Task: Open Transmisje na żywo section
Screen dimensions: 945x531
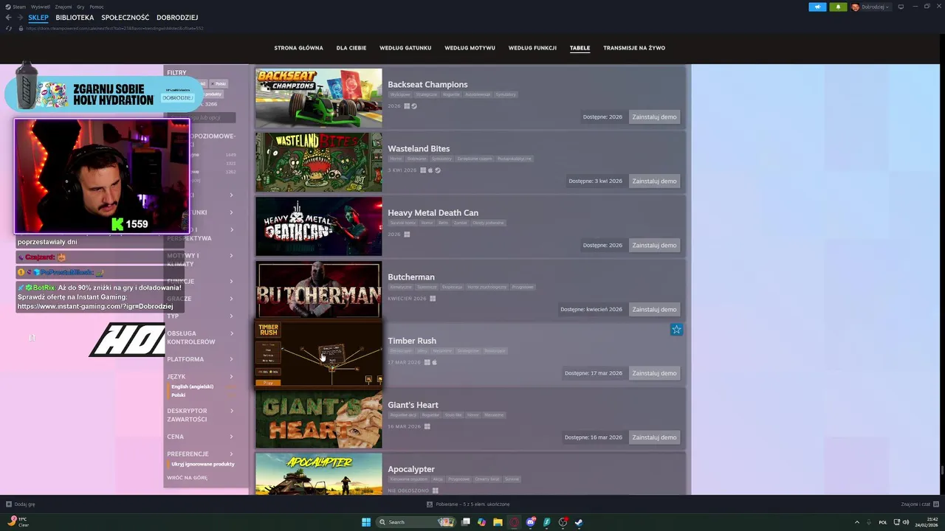Action: 634,48
